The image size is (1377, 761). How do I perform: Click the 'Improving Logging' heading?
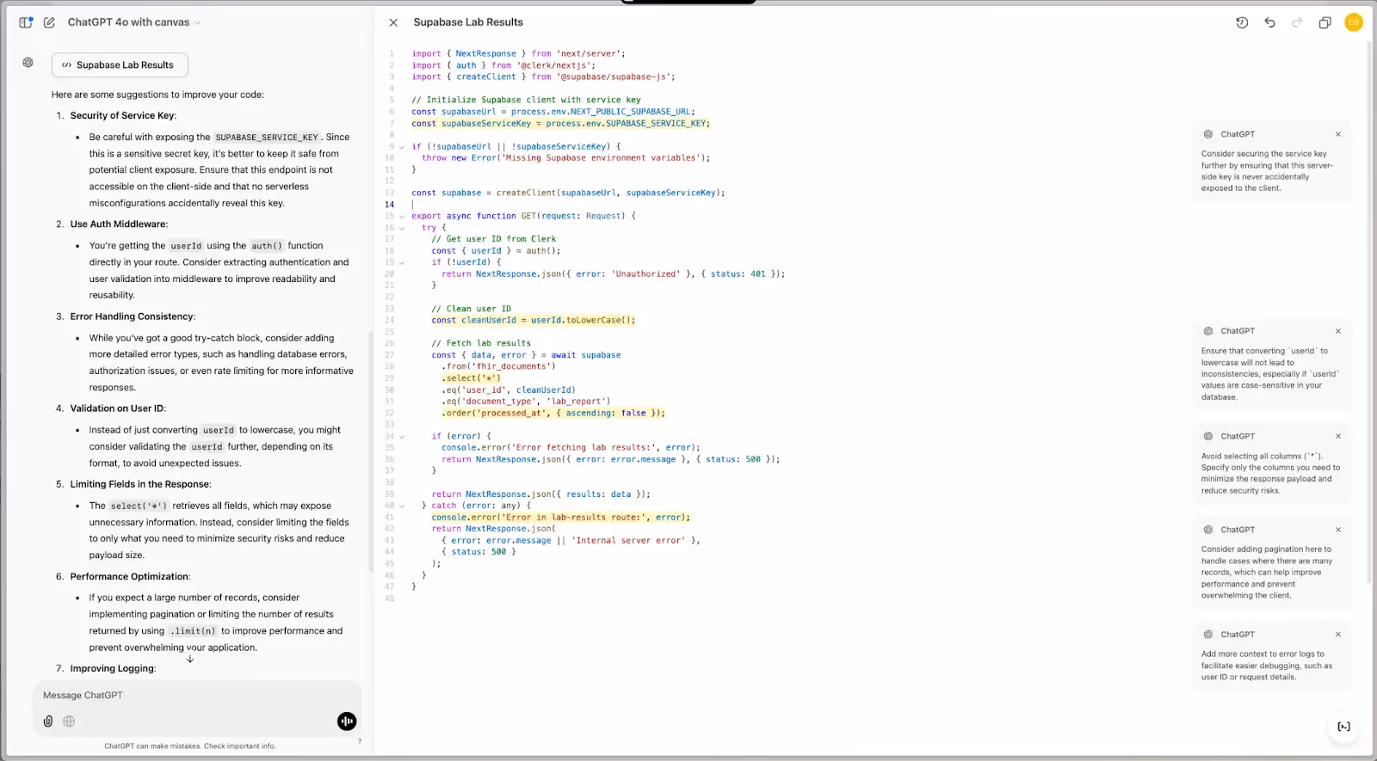pos(113,669)
